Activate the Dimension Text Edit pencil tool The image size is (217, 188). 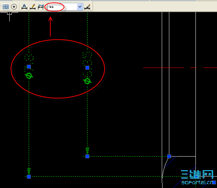[x=33, y=7]
